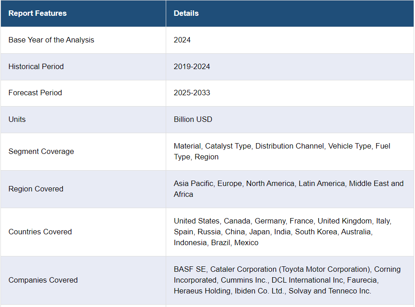
Task: Click the 2019-2024 historical period value
Action: coord(192,66)
